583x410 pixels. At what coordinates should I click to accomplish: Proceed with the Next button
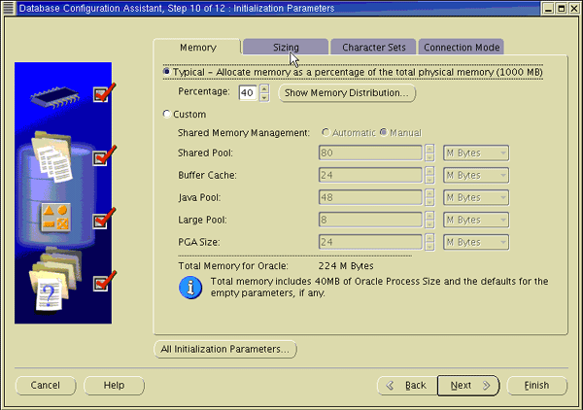pyautogui.click(x=468, y=386)
